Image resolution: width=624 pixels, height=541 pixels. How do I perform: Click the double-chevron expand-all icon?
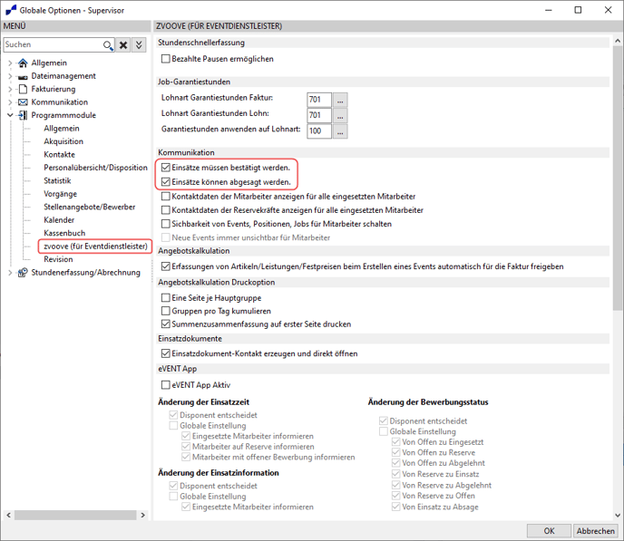(139, 45)
